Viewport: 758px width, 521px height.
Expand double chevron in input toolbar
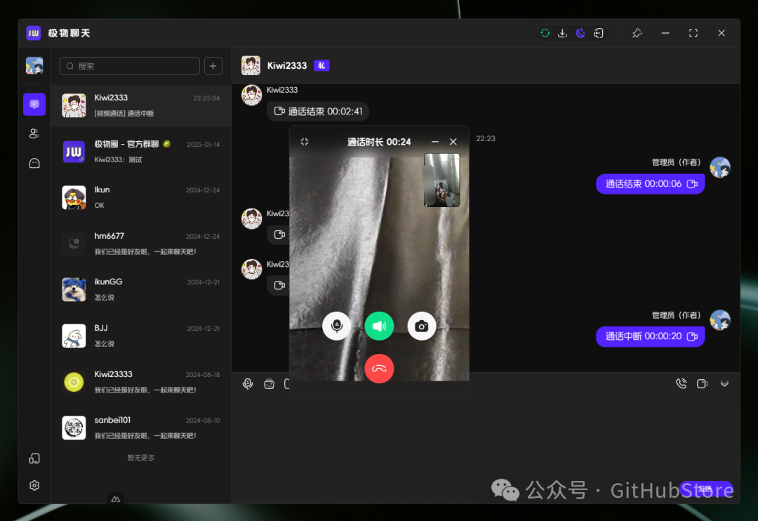click(x=724, y=383)
